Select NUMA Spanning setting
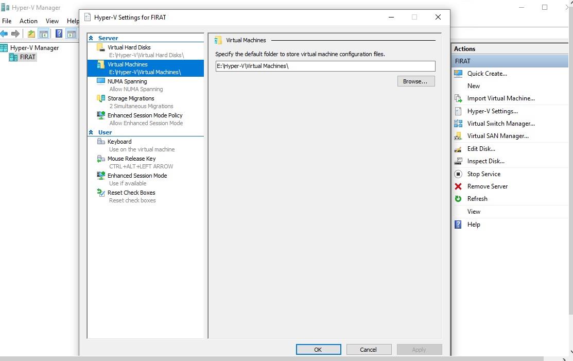 click(146, 85)
